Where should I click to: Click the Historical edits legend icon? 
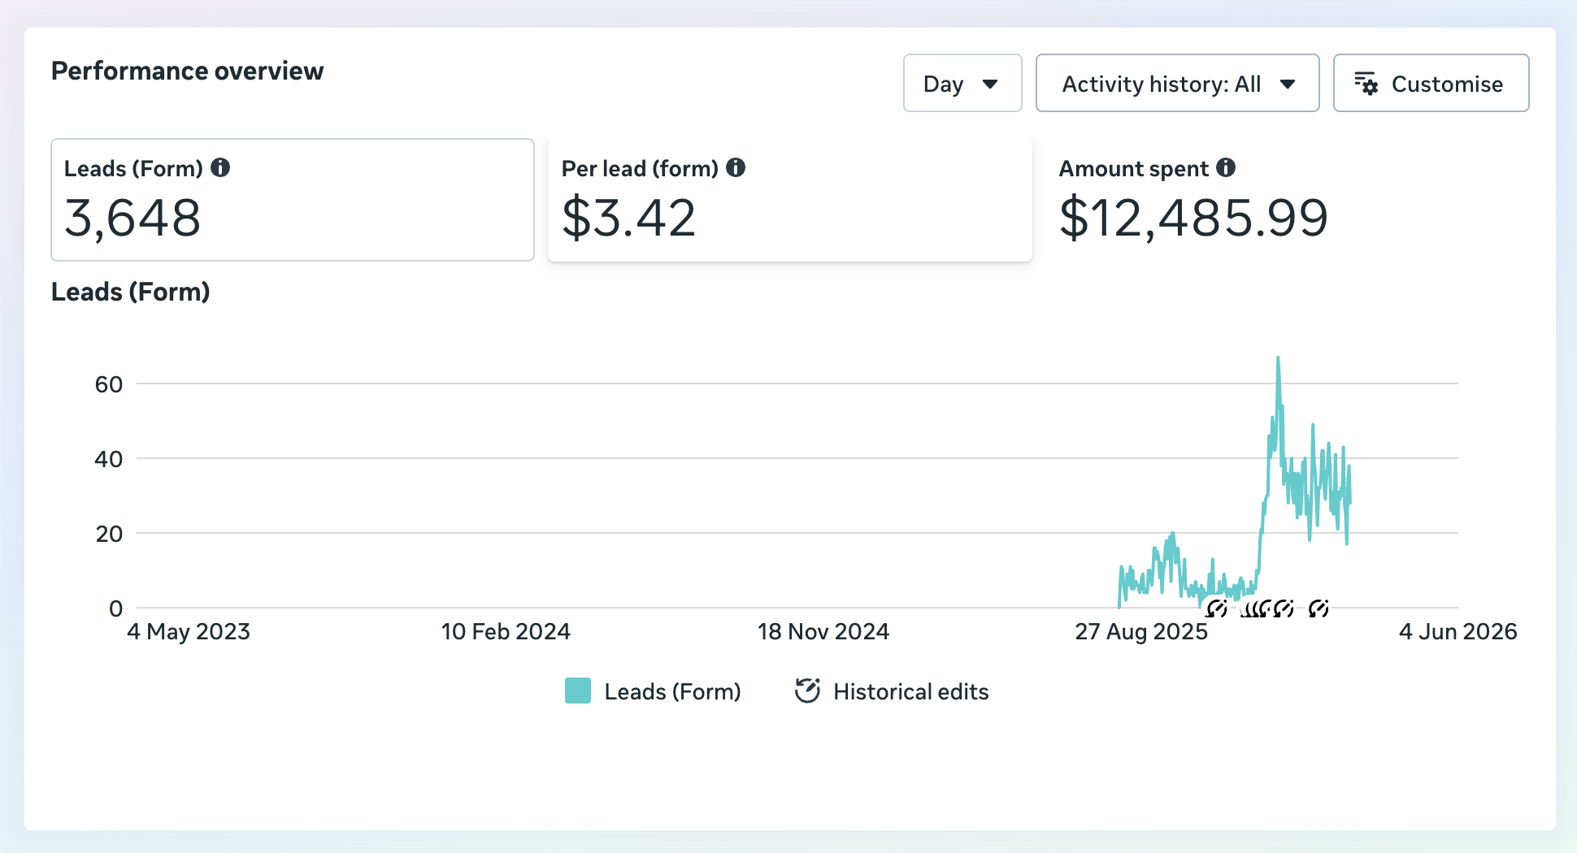807,691
